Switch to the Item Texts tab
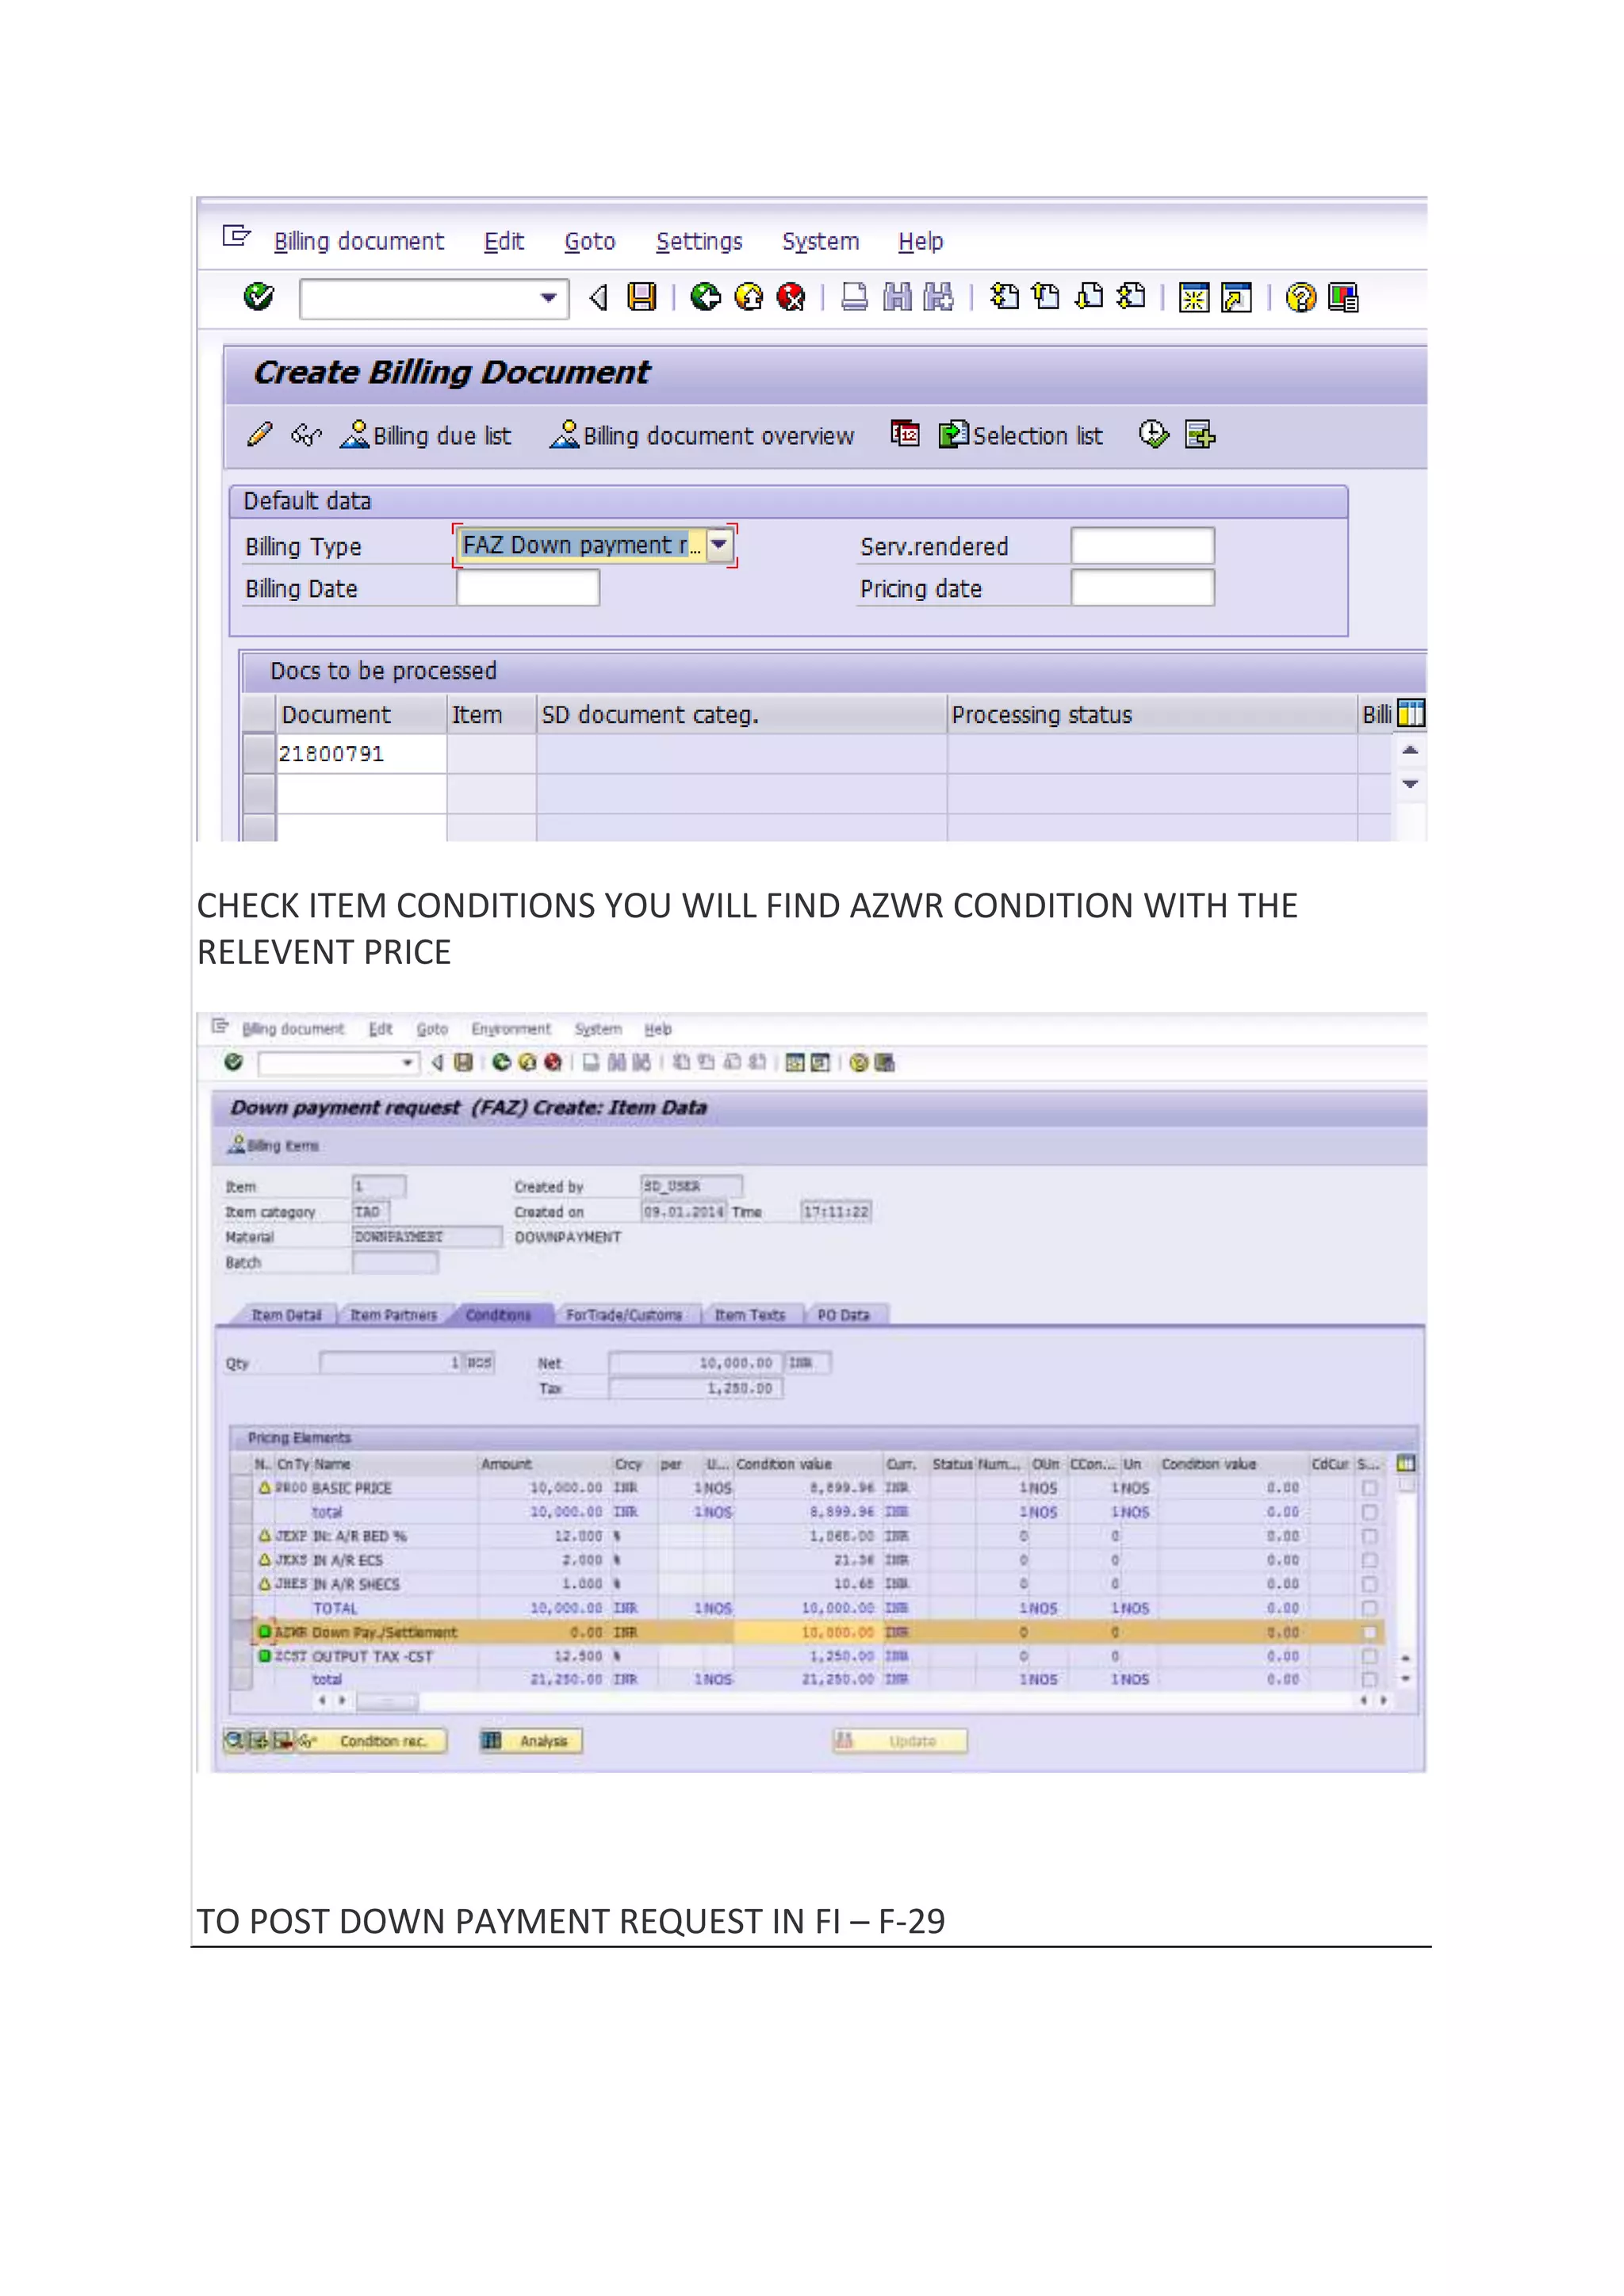The height and width of the screenshot is (2296, 1624). click(750, 1315)
